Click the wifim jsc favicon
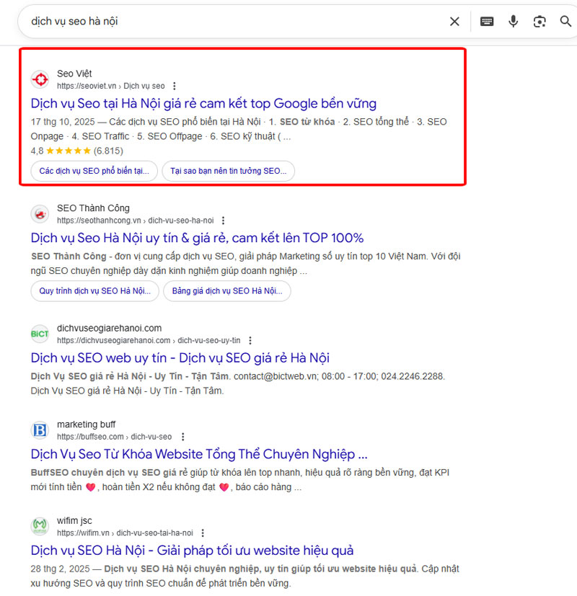Image resolution: width=577 pixels, height=596 pixels. tap(40, 526)
